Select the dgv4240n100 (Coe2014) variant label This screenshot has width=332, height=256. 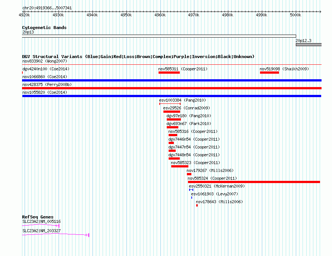(x=46, y=69)
